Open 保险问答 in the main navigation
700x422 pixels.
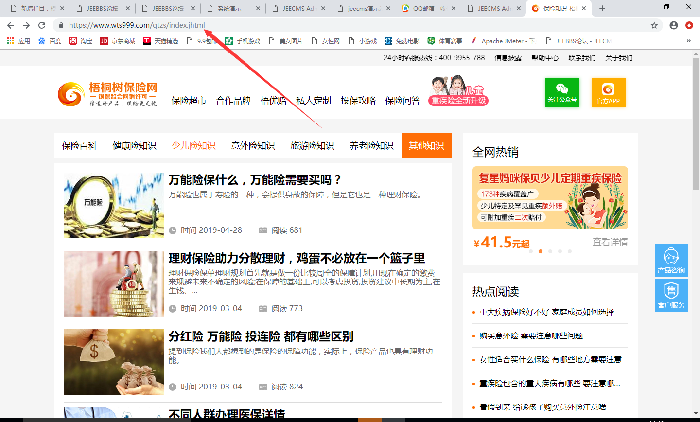[x=402, y=101]
